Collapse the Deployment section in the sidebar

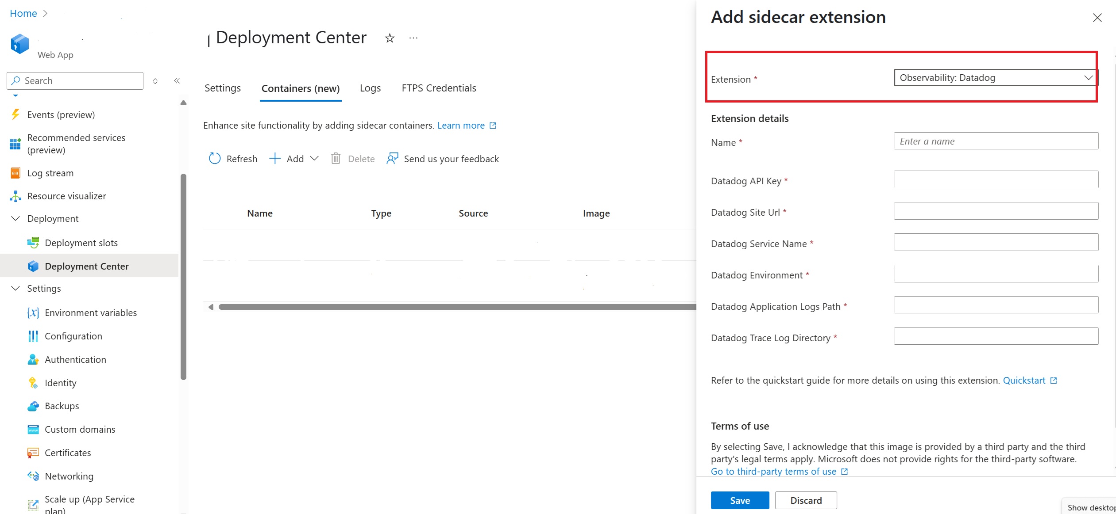(15, 219)
